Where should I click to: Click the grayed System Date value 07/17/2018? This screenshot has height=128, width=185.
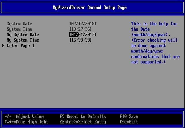tap(83, 24)
